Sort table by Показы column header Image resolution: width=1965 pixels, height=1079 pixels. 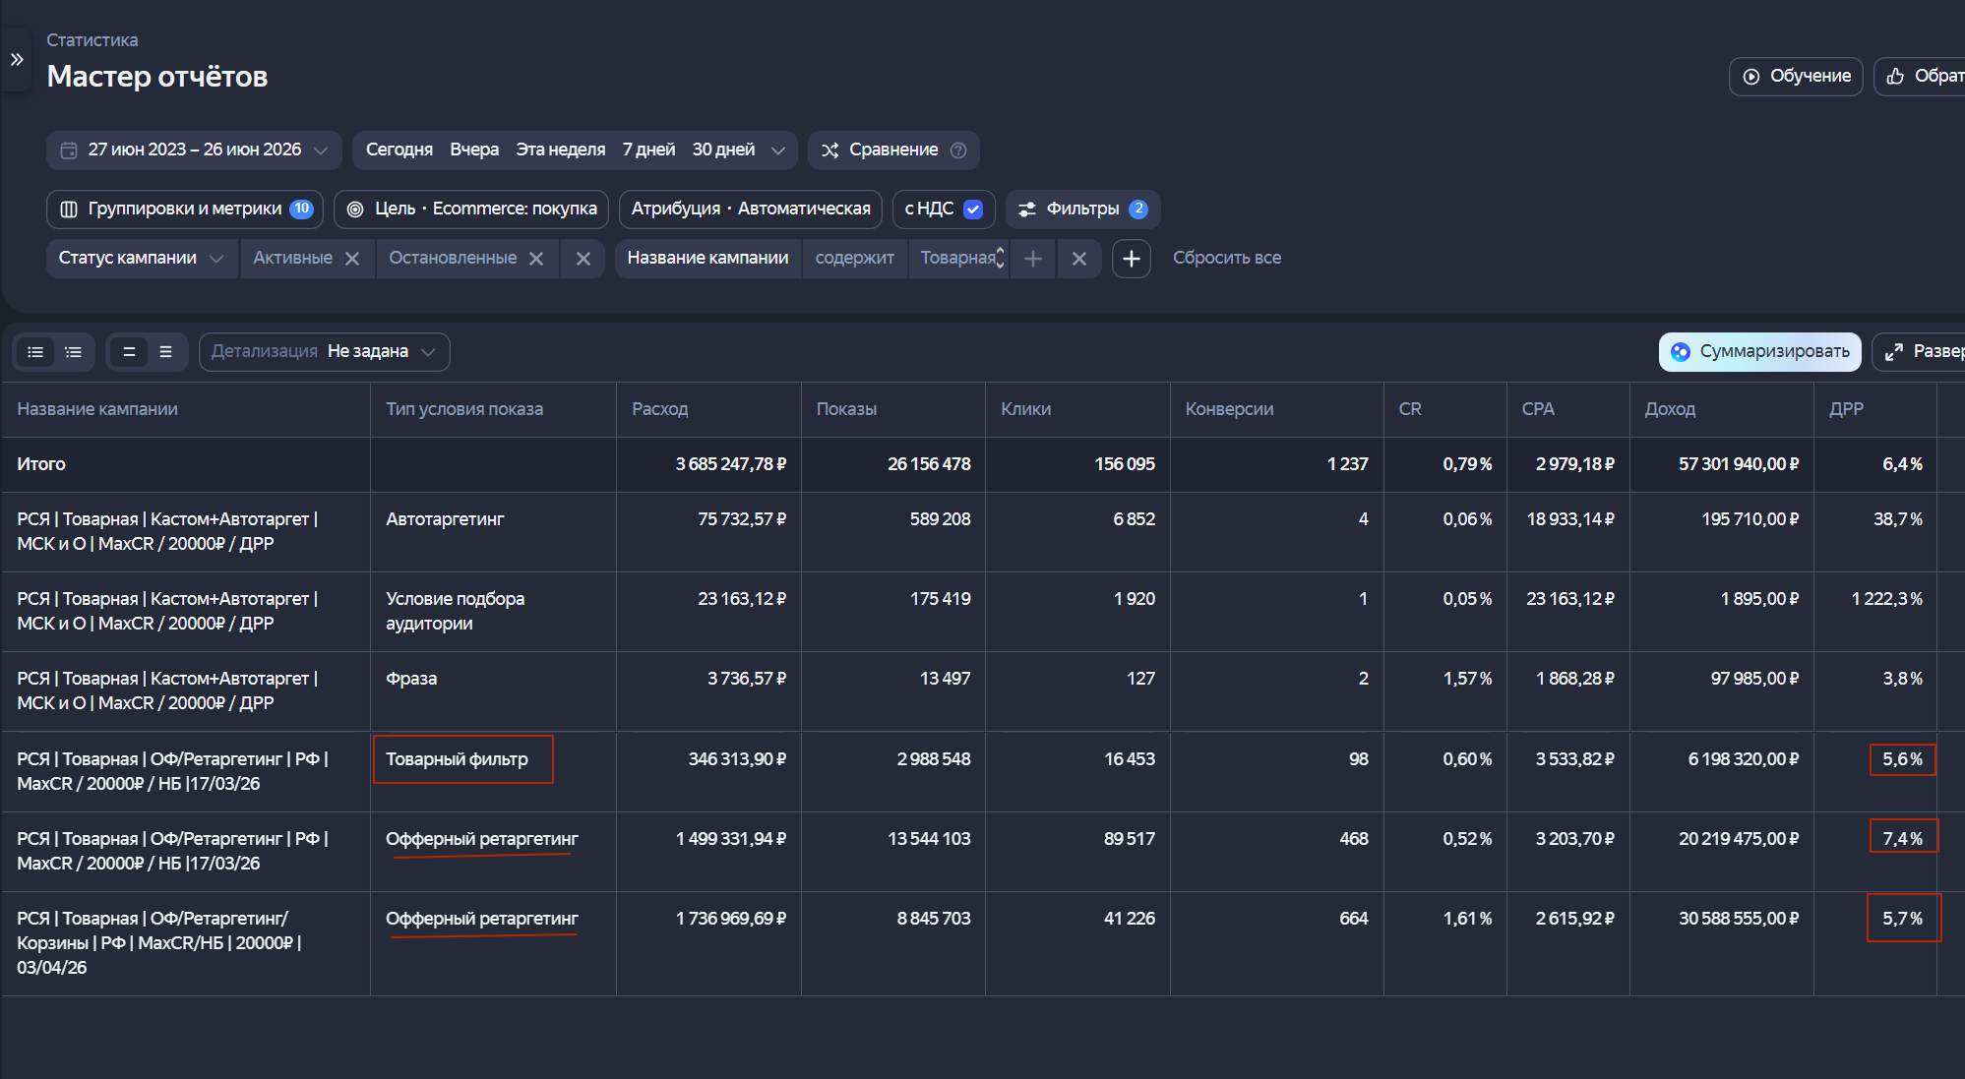tap(846, 409)
